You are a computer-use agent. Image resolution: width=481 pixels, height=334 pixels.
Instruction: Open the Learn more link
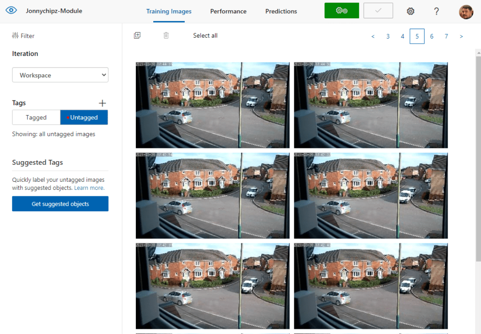(x=89, y=188)
